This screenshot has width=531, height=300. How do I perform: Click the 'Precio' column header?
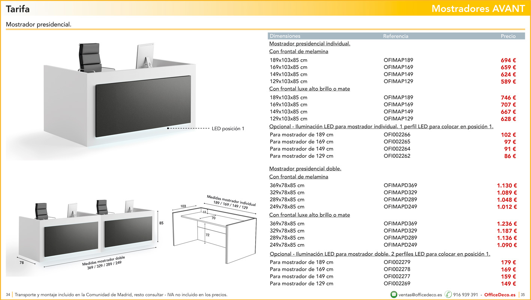(508, 36)
